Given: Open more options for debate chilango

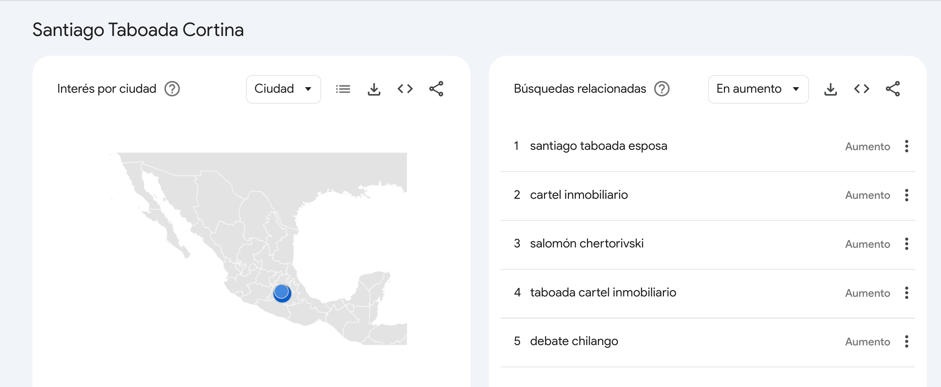Looking at the screenshot, I should coord(906,342).
